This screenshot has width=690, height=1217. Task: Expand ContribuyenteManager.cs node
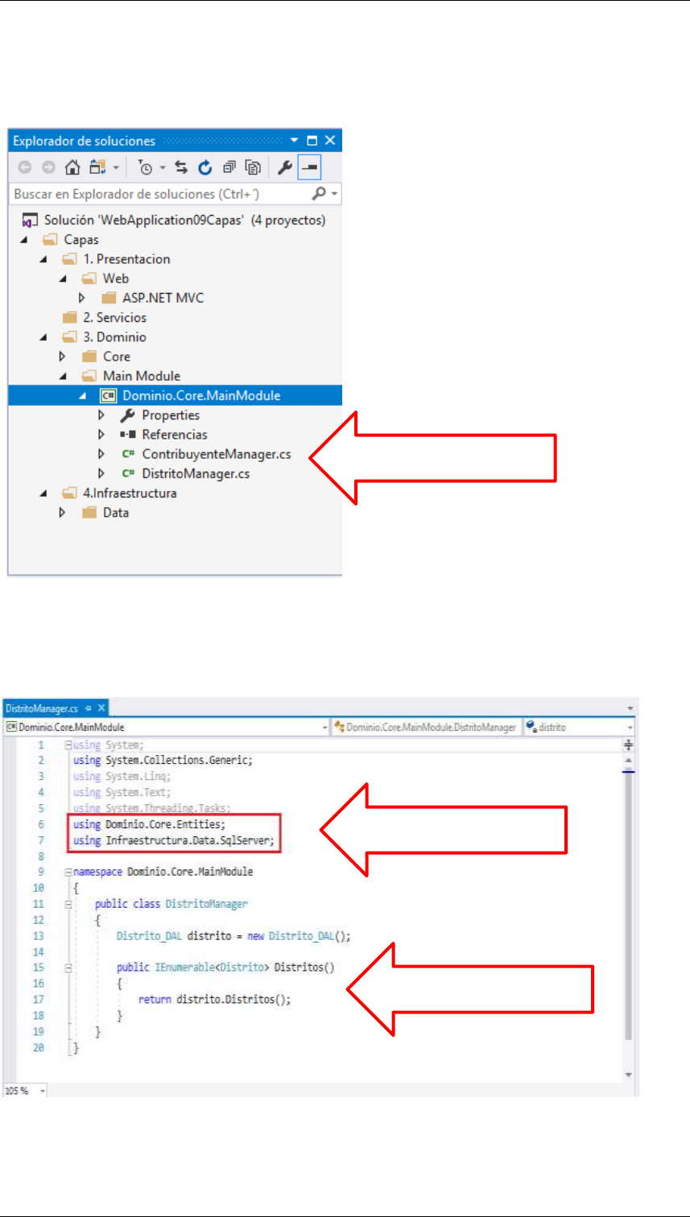click(101, 454)
